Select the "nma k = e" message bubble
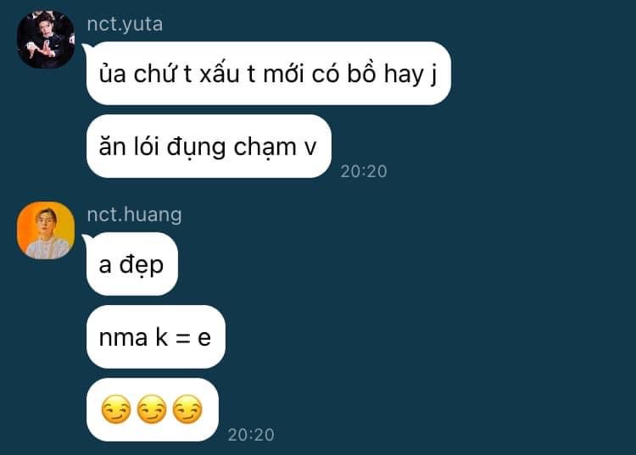Image resolution: width=636 pixels, height=455 pixels. 155,337
